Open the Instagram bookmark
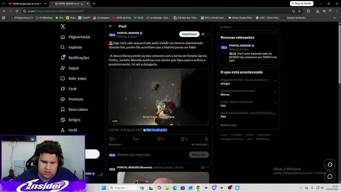The width and height of the screenshot is (341, 192). (x=102, y=18)
